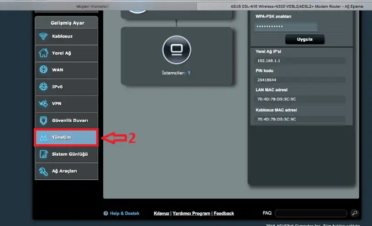Click the IPv6 globe icon
This screenshot has width=372, height=226.
[43, 87]
